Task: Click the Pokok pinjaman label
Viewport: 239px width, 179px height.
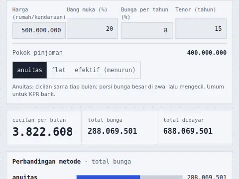Action: (x=37, y=53)
